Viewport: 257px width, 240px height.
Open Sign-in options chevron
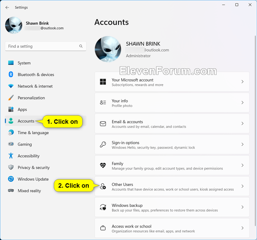tap(242, 144)
